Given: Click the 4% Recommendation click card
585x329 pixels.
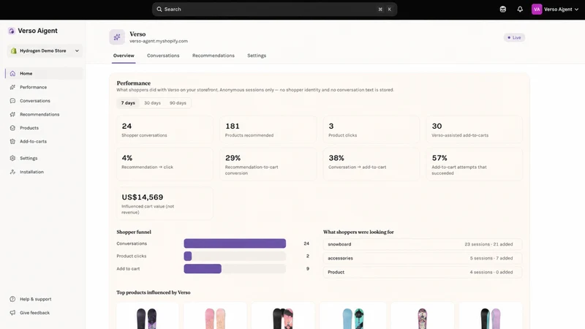Looking at the screenshot, I should click(x=165, y=164).
